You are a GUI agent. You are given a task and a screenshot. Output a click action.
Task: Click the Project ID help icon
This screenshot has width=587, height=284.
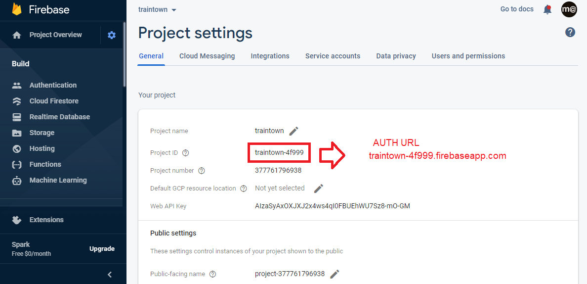click(186, 153)
